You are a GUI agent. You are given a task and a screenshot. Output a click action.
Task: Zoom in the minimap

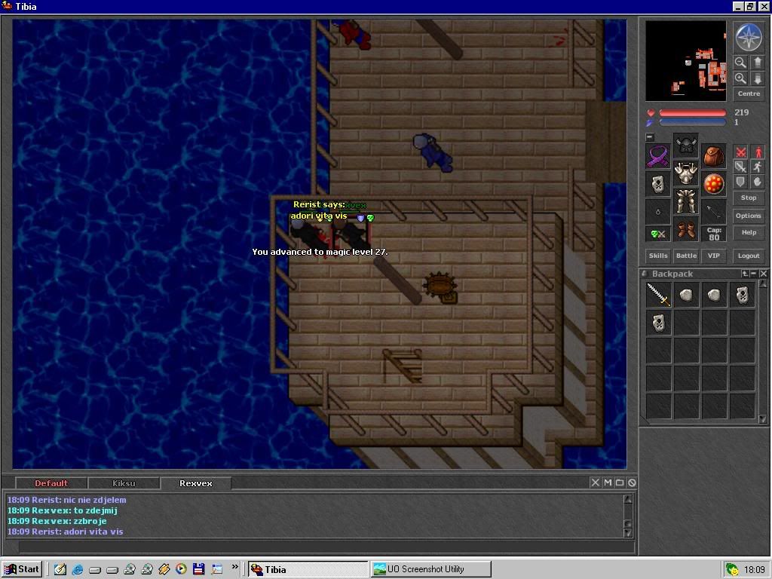740,78
